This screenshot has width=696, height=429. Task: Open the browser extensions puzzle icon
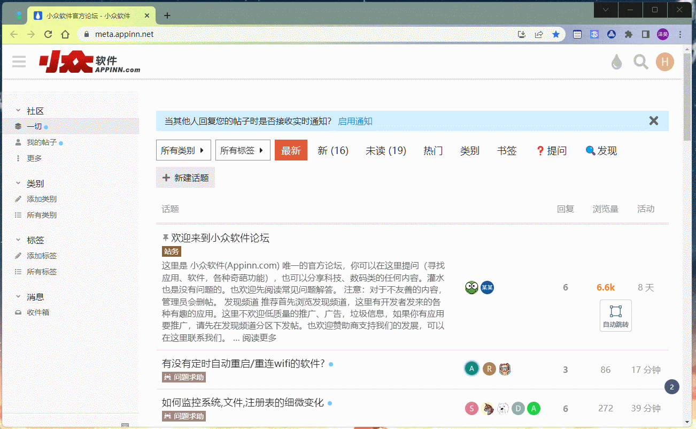pyautogui.click(x=629, y=34)
